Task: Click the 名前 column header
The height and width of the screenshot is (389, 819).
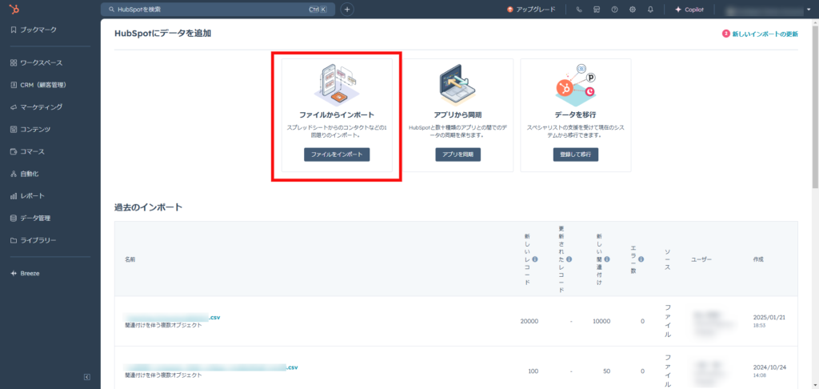Action: pyautogui.click(x=130, y=259)
